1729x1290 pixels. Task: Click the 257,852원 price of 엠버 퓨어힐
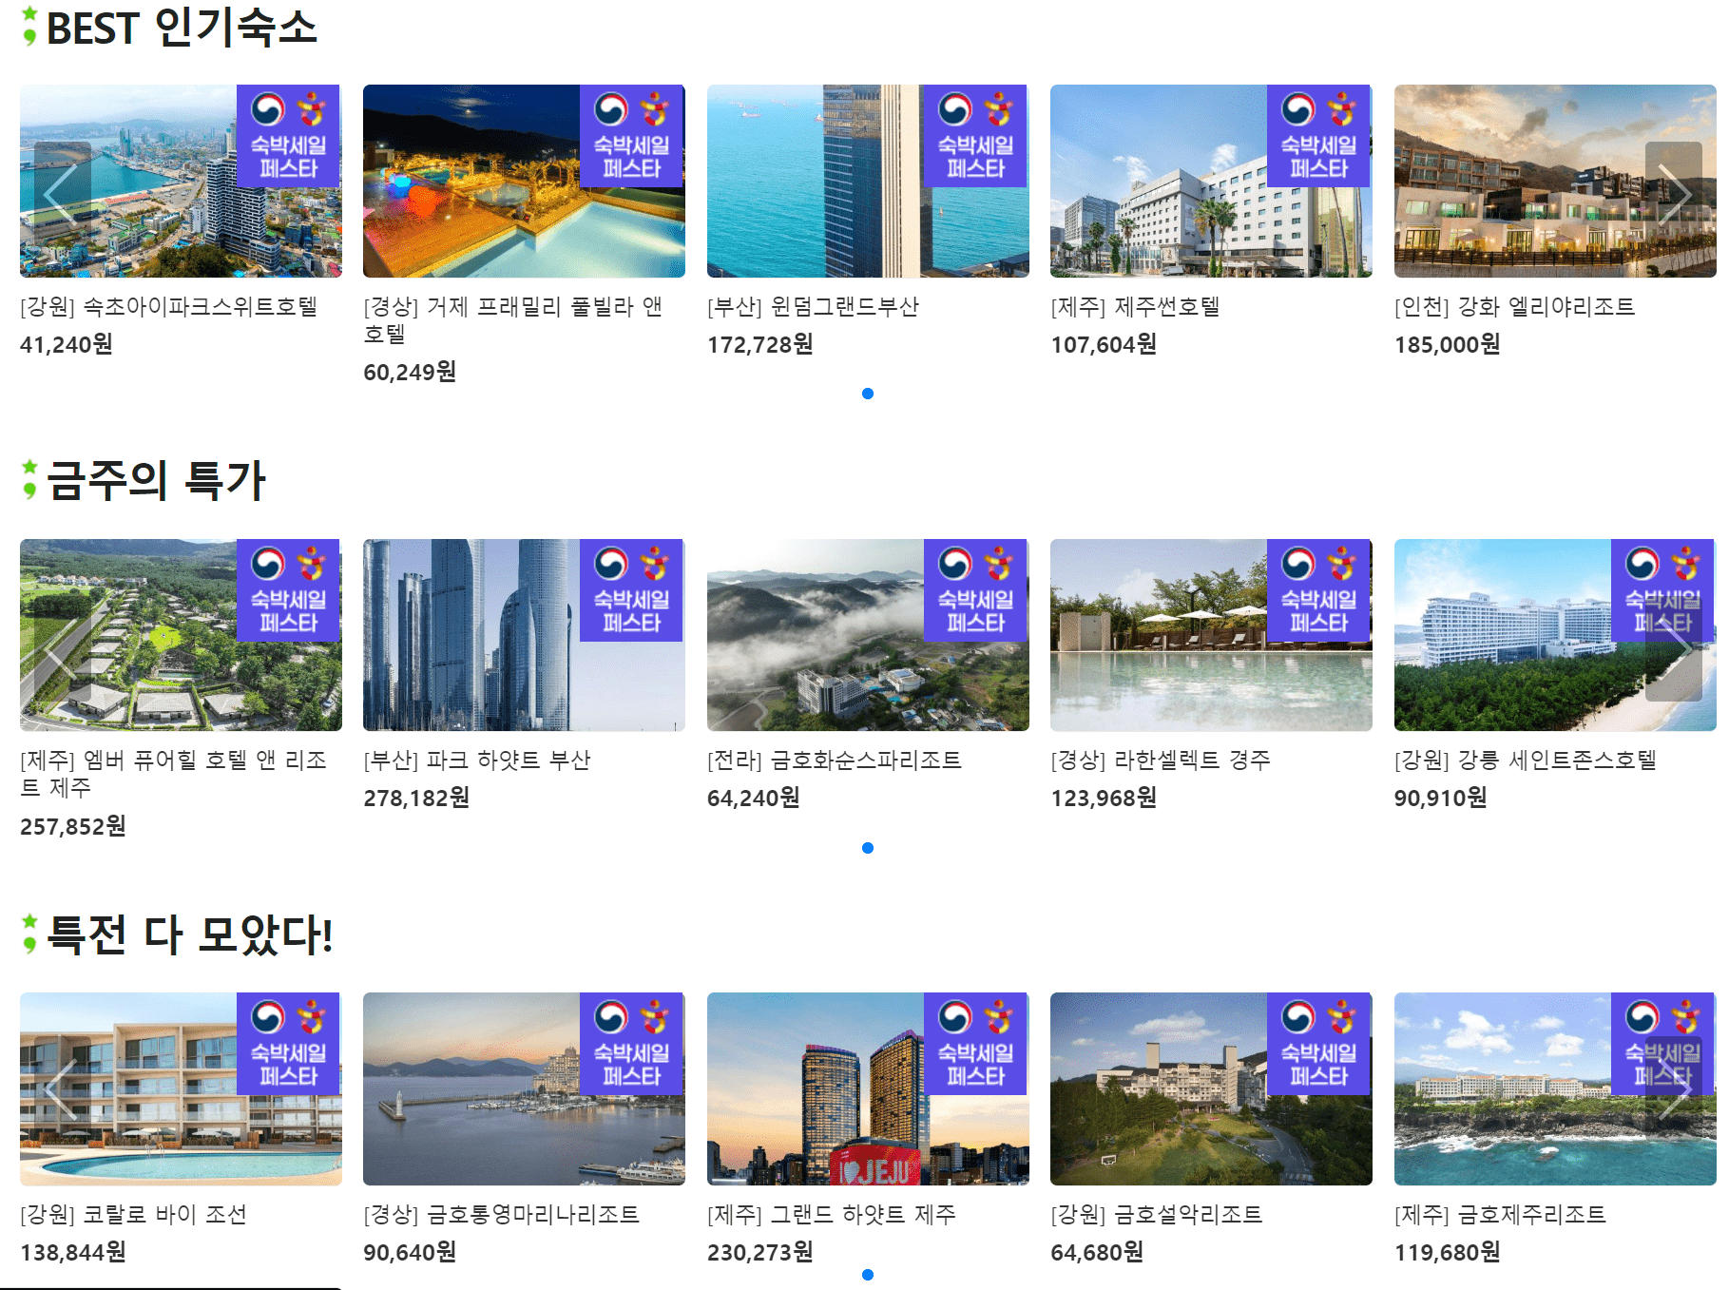(x=73, y=827)
